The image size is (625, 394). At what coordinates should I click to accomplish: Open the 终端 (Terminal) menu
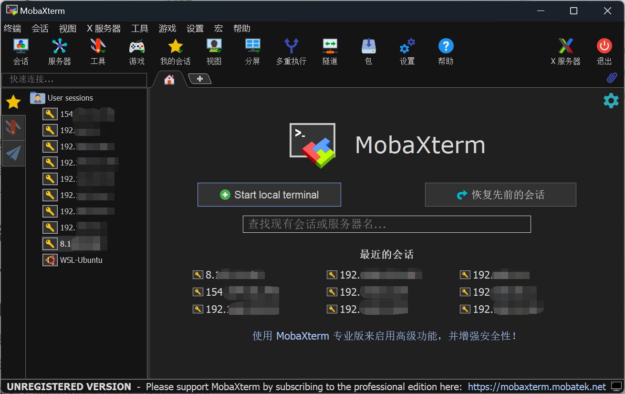pyautogui.click(x=12, y=29)
